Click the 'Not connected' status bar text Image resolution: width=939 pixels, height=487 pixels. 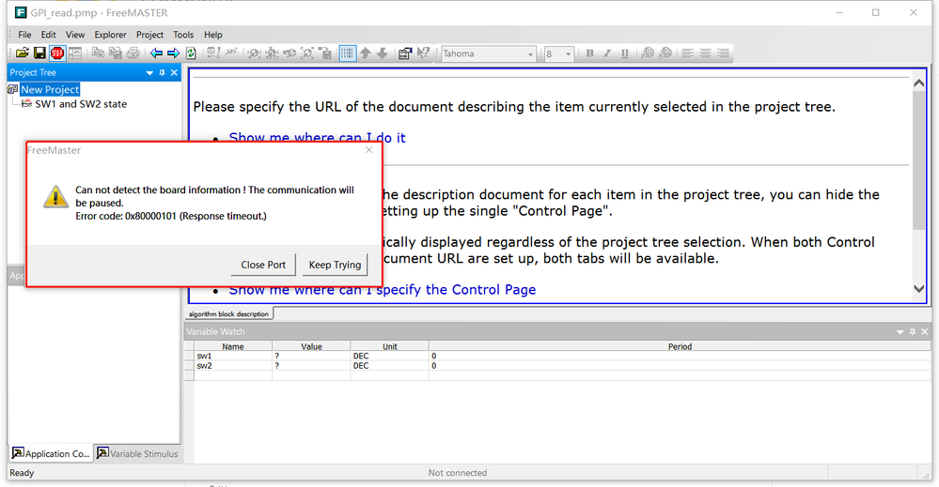458,473
